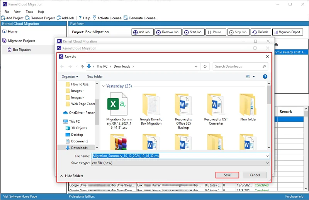This screenshot has height=200, width=309.
Task: Go to Home in sidebar
Action: point(10,31)
